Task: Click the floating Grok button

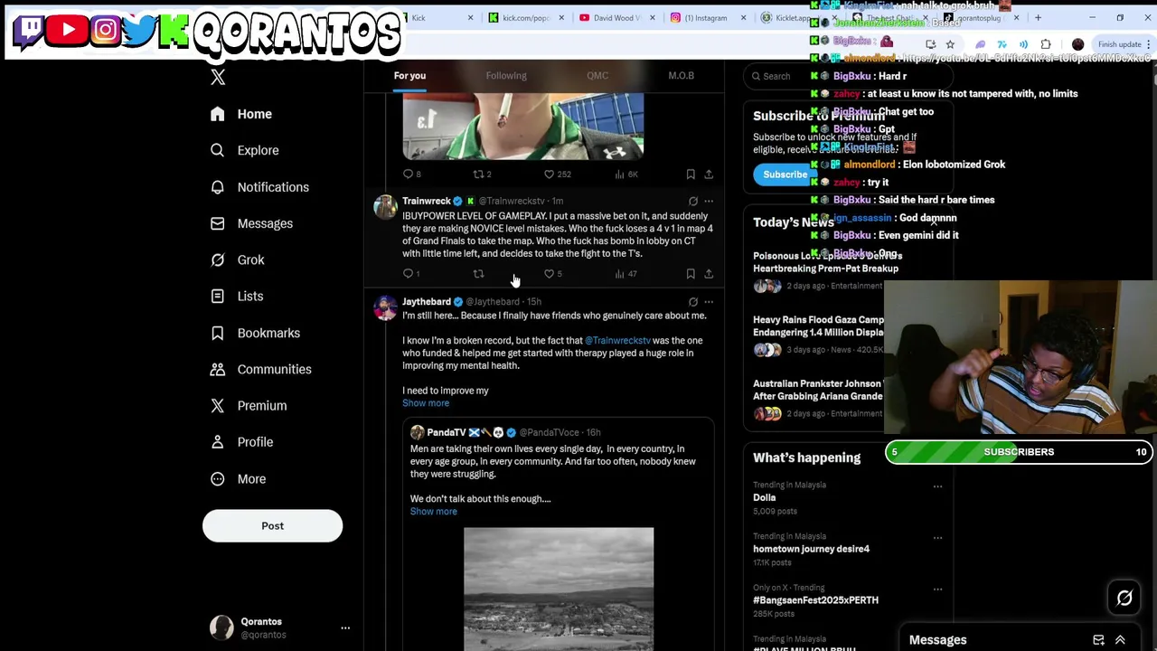Action: [1124, 598]
